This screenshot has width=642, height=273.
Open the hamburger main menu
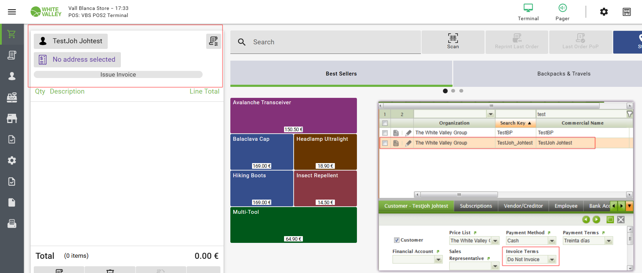tap(12, 12)
